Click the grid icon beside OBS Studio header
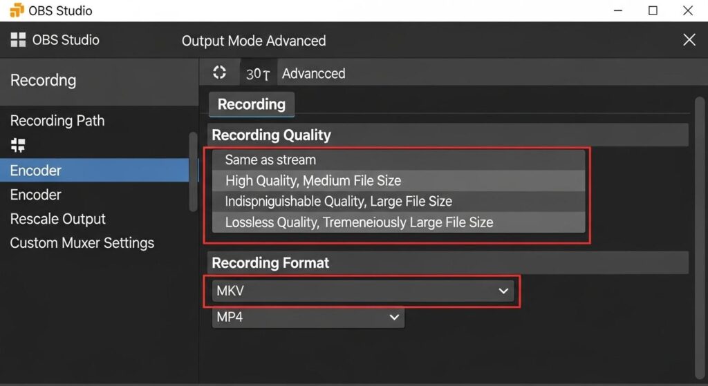This screenshot has height=386, width=708. 18,40
